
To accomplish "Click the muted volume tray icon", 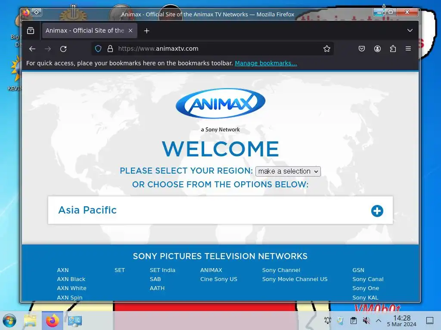I will point(366,321).
